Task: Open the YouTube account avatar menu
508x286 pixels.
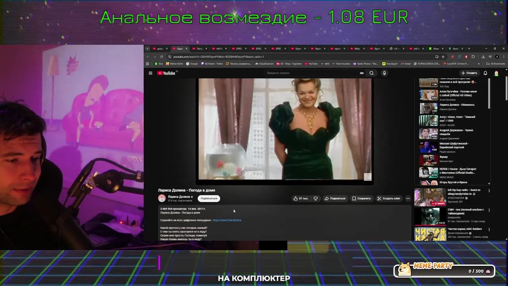Action: click(x=496, y=73)
